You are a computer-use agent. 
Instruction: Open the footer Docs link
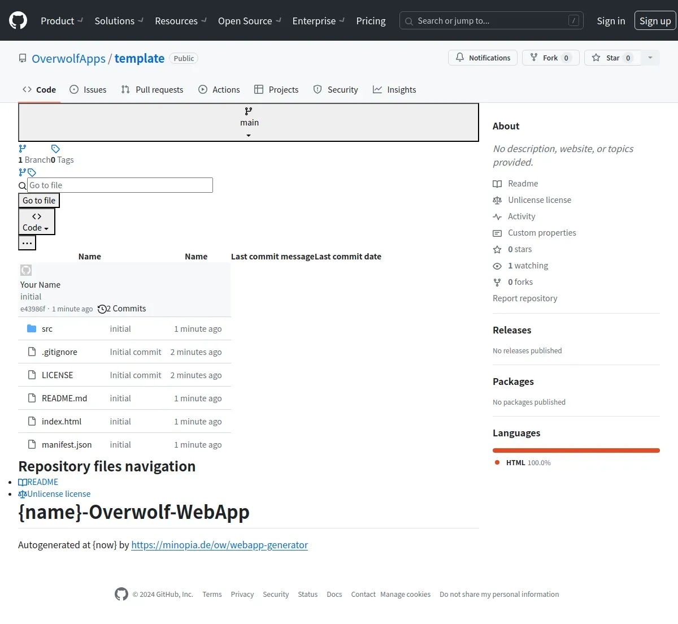[x=334, y=595]
